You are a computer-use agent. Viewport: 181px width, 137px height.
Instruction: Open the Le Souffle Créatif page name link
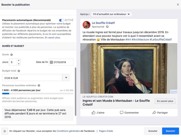[103, 23]
